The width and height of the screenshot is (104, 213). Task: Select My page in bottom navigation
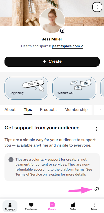[10, 206]
